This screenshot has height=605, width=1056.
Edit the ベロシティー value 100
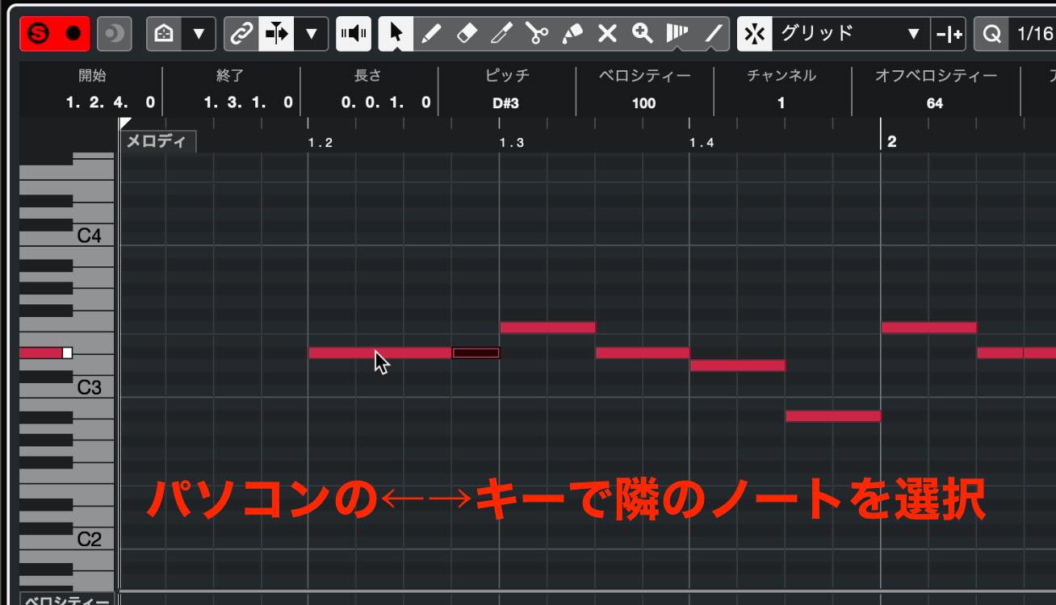click(643, 103)
